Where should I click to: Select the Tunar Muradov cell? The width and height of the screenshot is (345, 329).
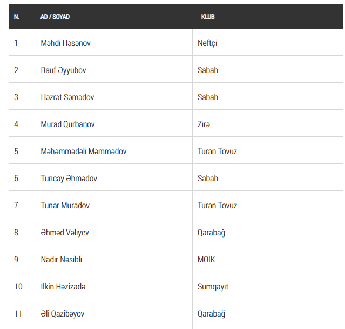point(65,205)
